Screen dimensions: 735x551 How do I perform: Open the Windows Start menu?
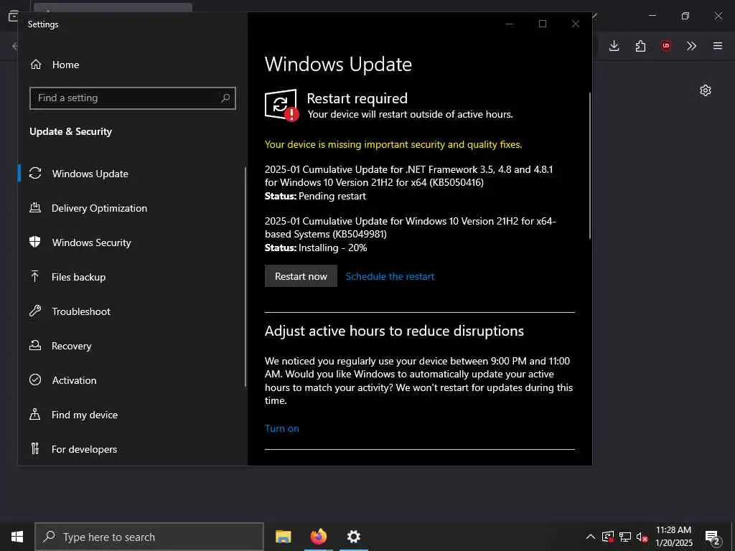[17, 537]
